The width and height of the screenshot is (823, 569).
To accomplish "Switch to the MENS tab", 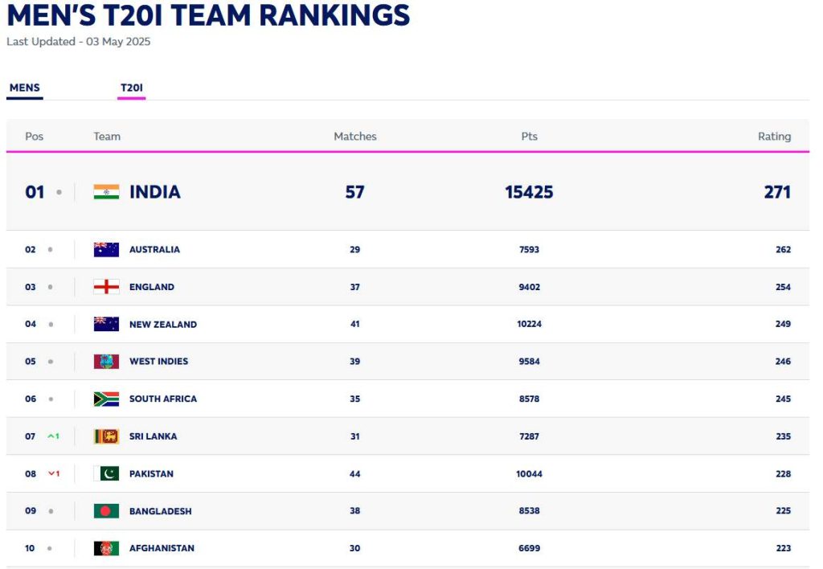I will pyautogui.click(x=25, y=88).
